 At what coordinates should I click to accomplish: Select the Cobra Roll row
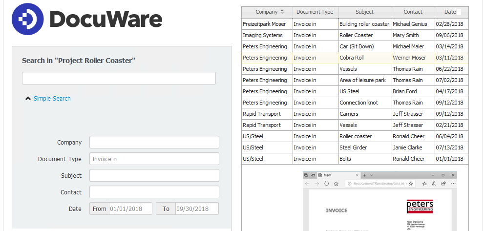[352, 58]
